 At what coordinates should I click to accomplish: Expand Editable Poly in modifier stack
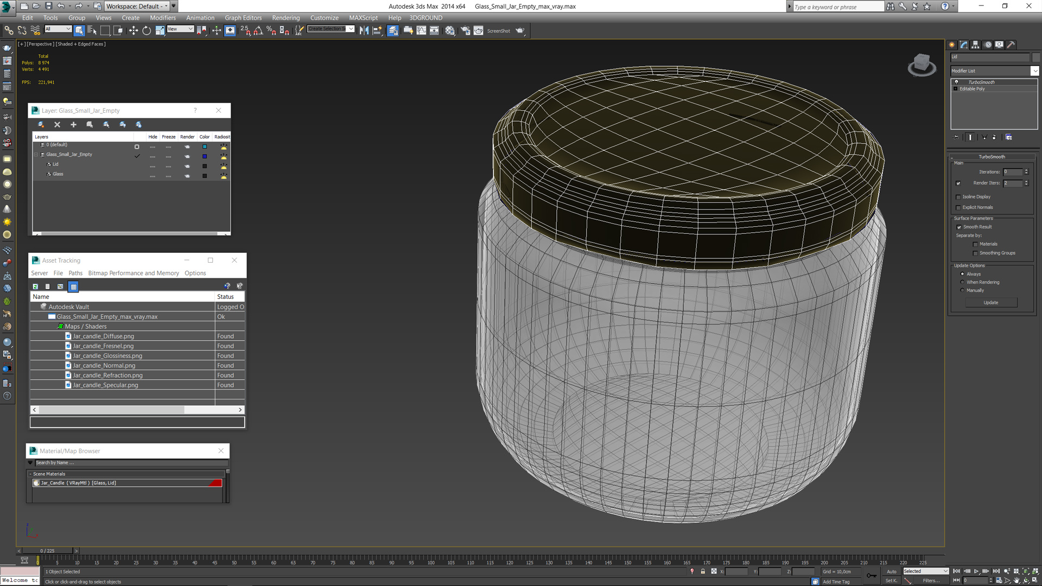pyautogui.click(x=956, y=89)
